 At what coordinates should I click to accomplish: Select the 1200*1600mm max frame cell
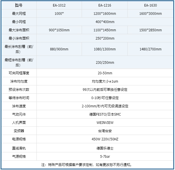(105, 14)
